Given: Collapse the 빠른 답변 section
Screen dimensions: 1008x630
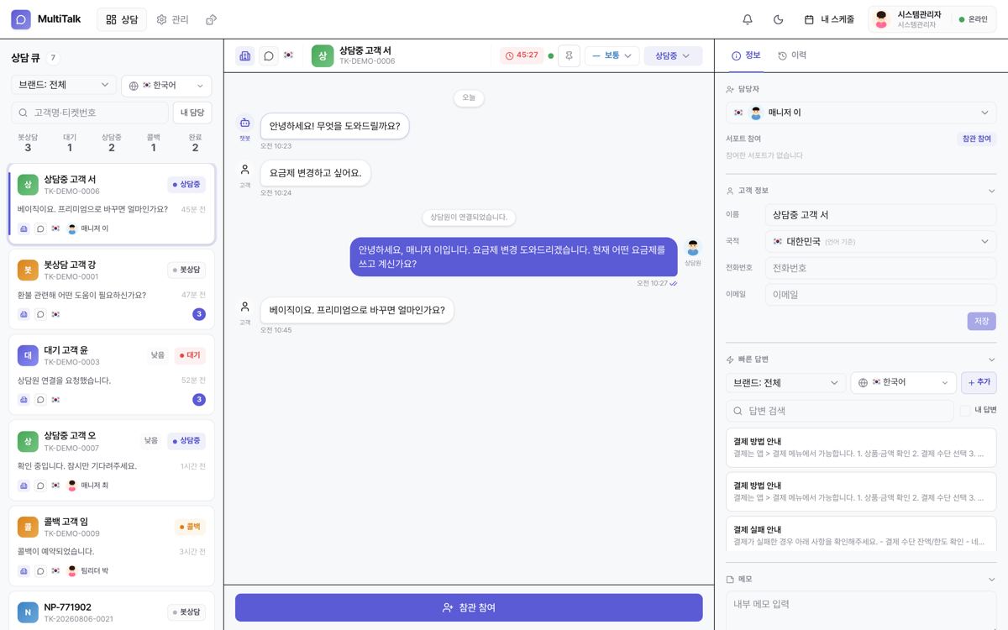Looking at the screenshot, I should point(991,360).
